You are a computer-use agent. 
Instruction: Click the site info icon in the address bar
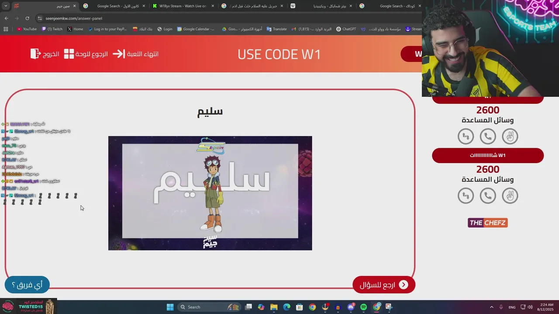click(40, 18)
